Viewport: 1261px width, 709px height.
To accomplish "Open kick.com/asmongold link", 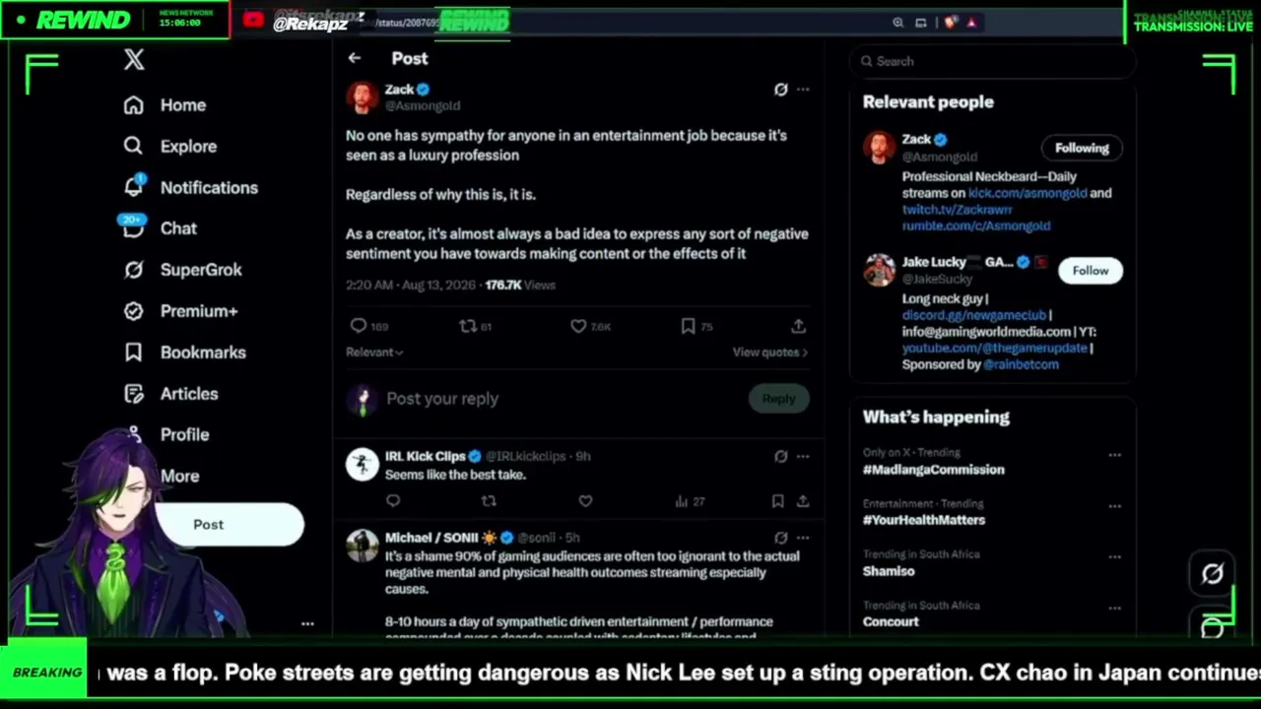I will coord(1028,193).
